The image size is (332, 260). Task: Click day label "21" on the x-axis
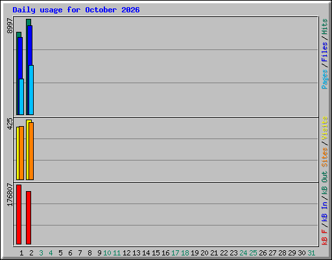point(214,253)
